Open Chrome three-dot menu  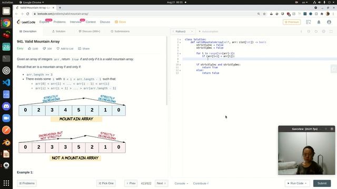click(x=333, y=14)
